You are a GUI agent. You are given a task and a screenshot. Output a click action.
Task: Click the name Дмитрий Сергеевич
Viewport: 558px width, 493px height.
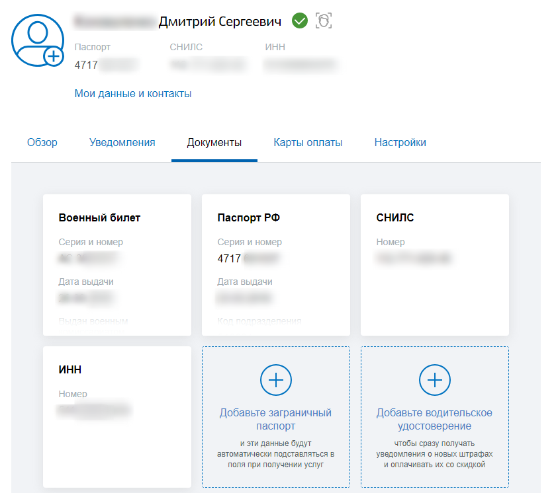pos(220,22)
